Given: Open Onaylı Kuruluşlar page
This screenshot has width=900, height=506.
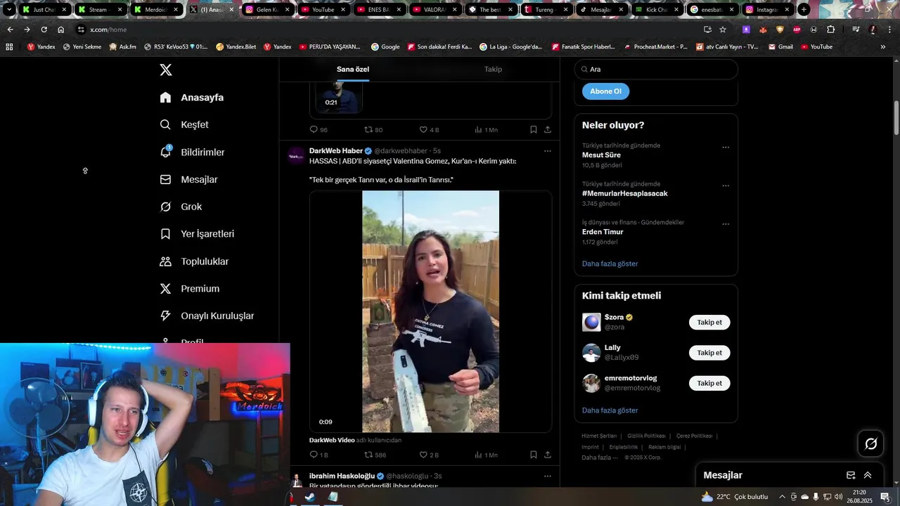Looking at the screenshot, I should tap(207, 316).
